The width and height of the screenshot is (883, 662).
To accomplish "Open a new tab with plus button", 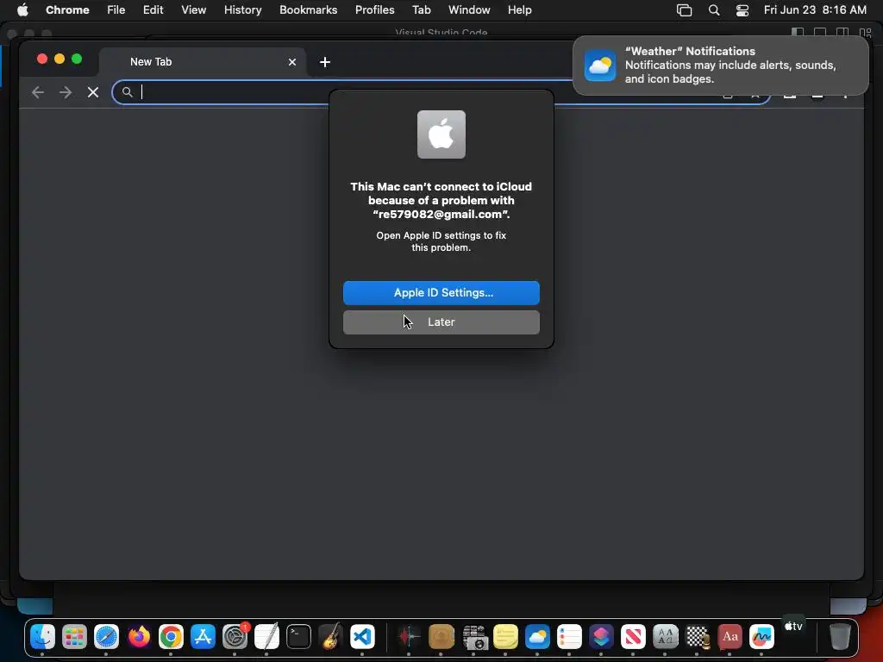I will point(325,62).
